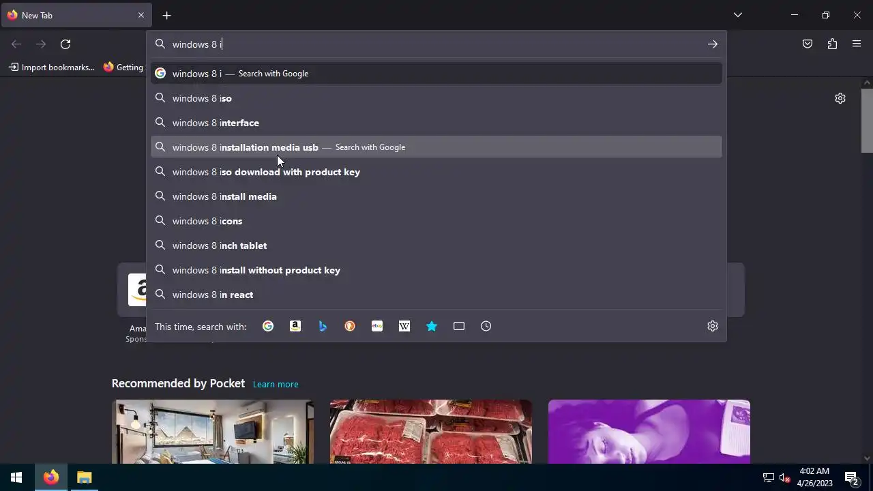Choose suggestion 'windows 8 interface'
Image resolution: width=873 pixels, height=491 pixels.
click(x=436, y=123)
